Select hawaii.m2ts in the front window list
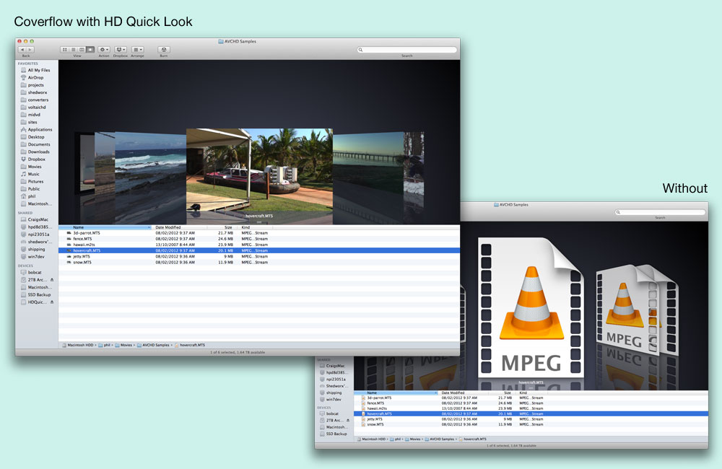The width and height of the screenshot is (722, 469). pos(258,245)
